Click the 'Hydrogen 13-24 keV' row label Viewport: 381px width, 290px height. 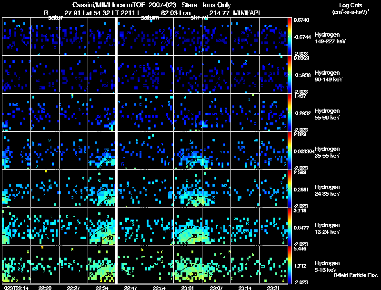(327, 229)
